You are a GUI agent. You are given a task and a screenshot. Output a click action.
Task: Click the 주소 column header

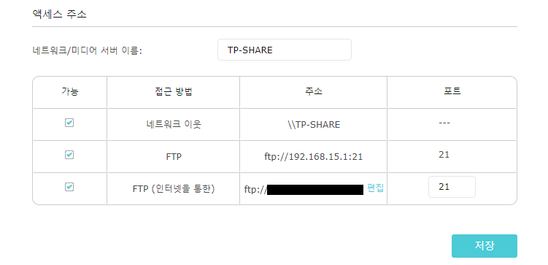314,92
